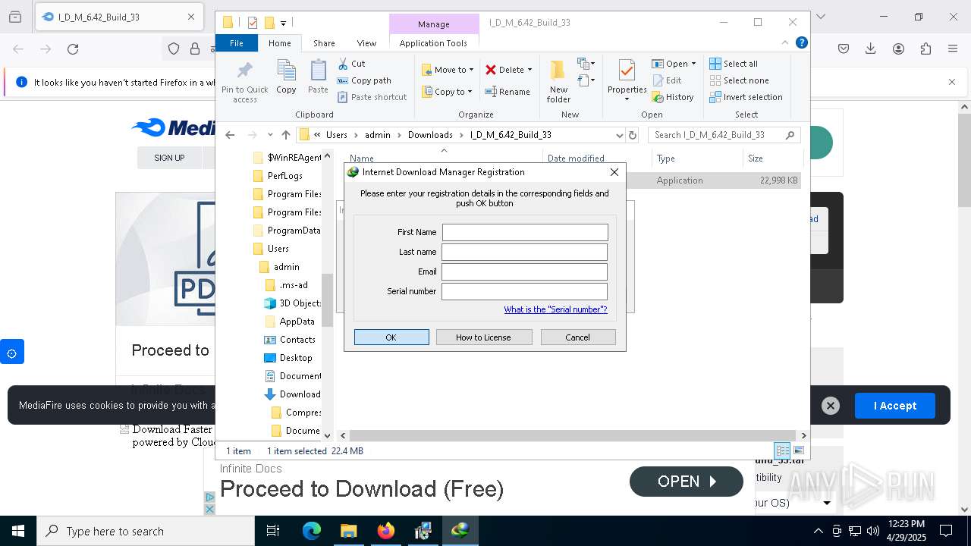The height and width of the screenshot is (546, 971).
Task: Select PerfLogs folder in tree
Action: [284, 176]
